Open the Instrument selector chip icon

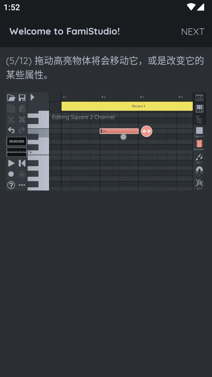pyautogui.click(x=199, y=145)
